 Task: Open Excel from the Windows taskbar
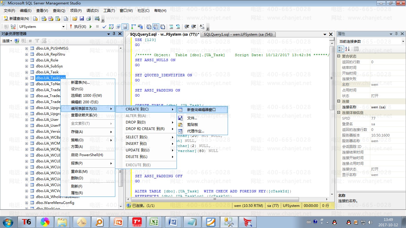click(x=154, y=222)
